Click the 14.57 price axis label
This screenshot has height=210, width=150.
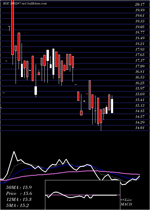coord(140,117)
